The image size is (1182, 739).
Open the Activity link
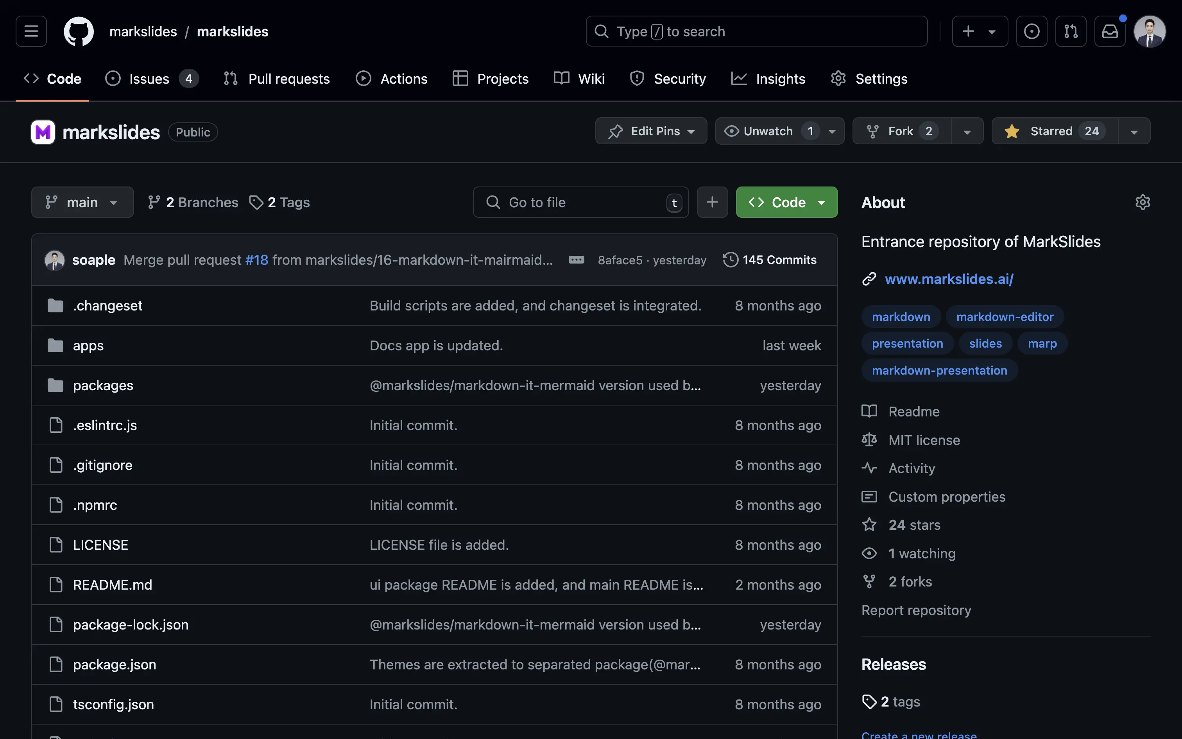899,468
